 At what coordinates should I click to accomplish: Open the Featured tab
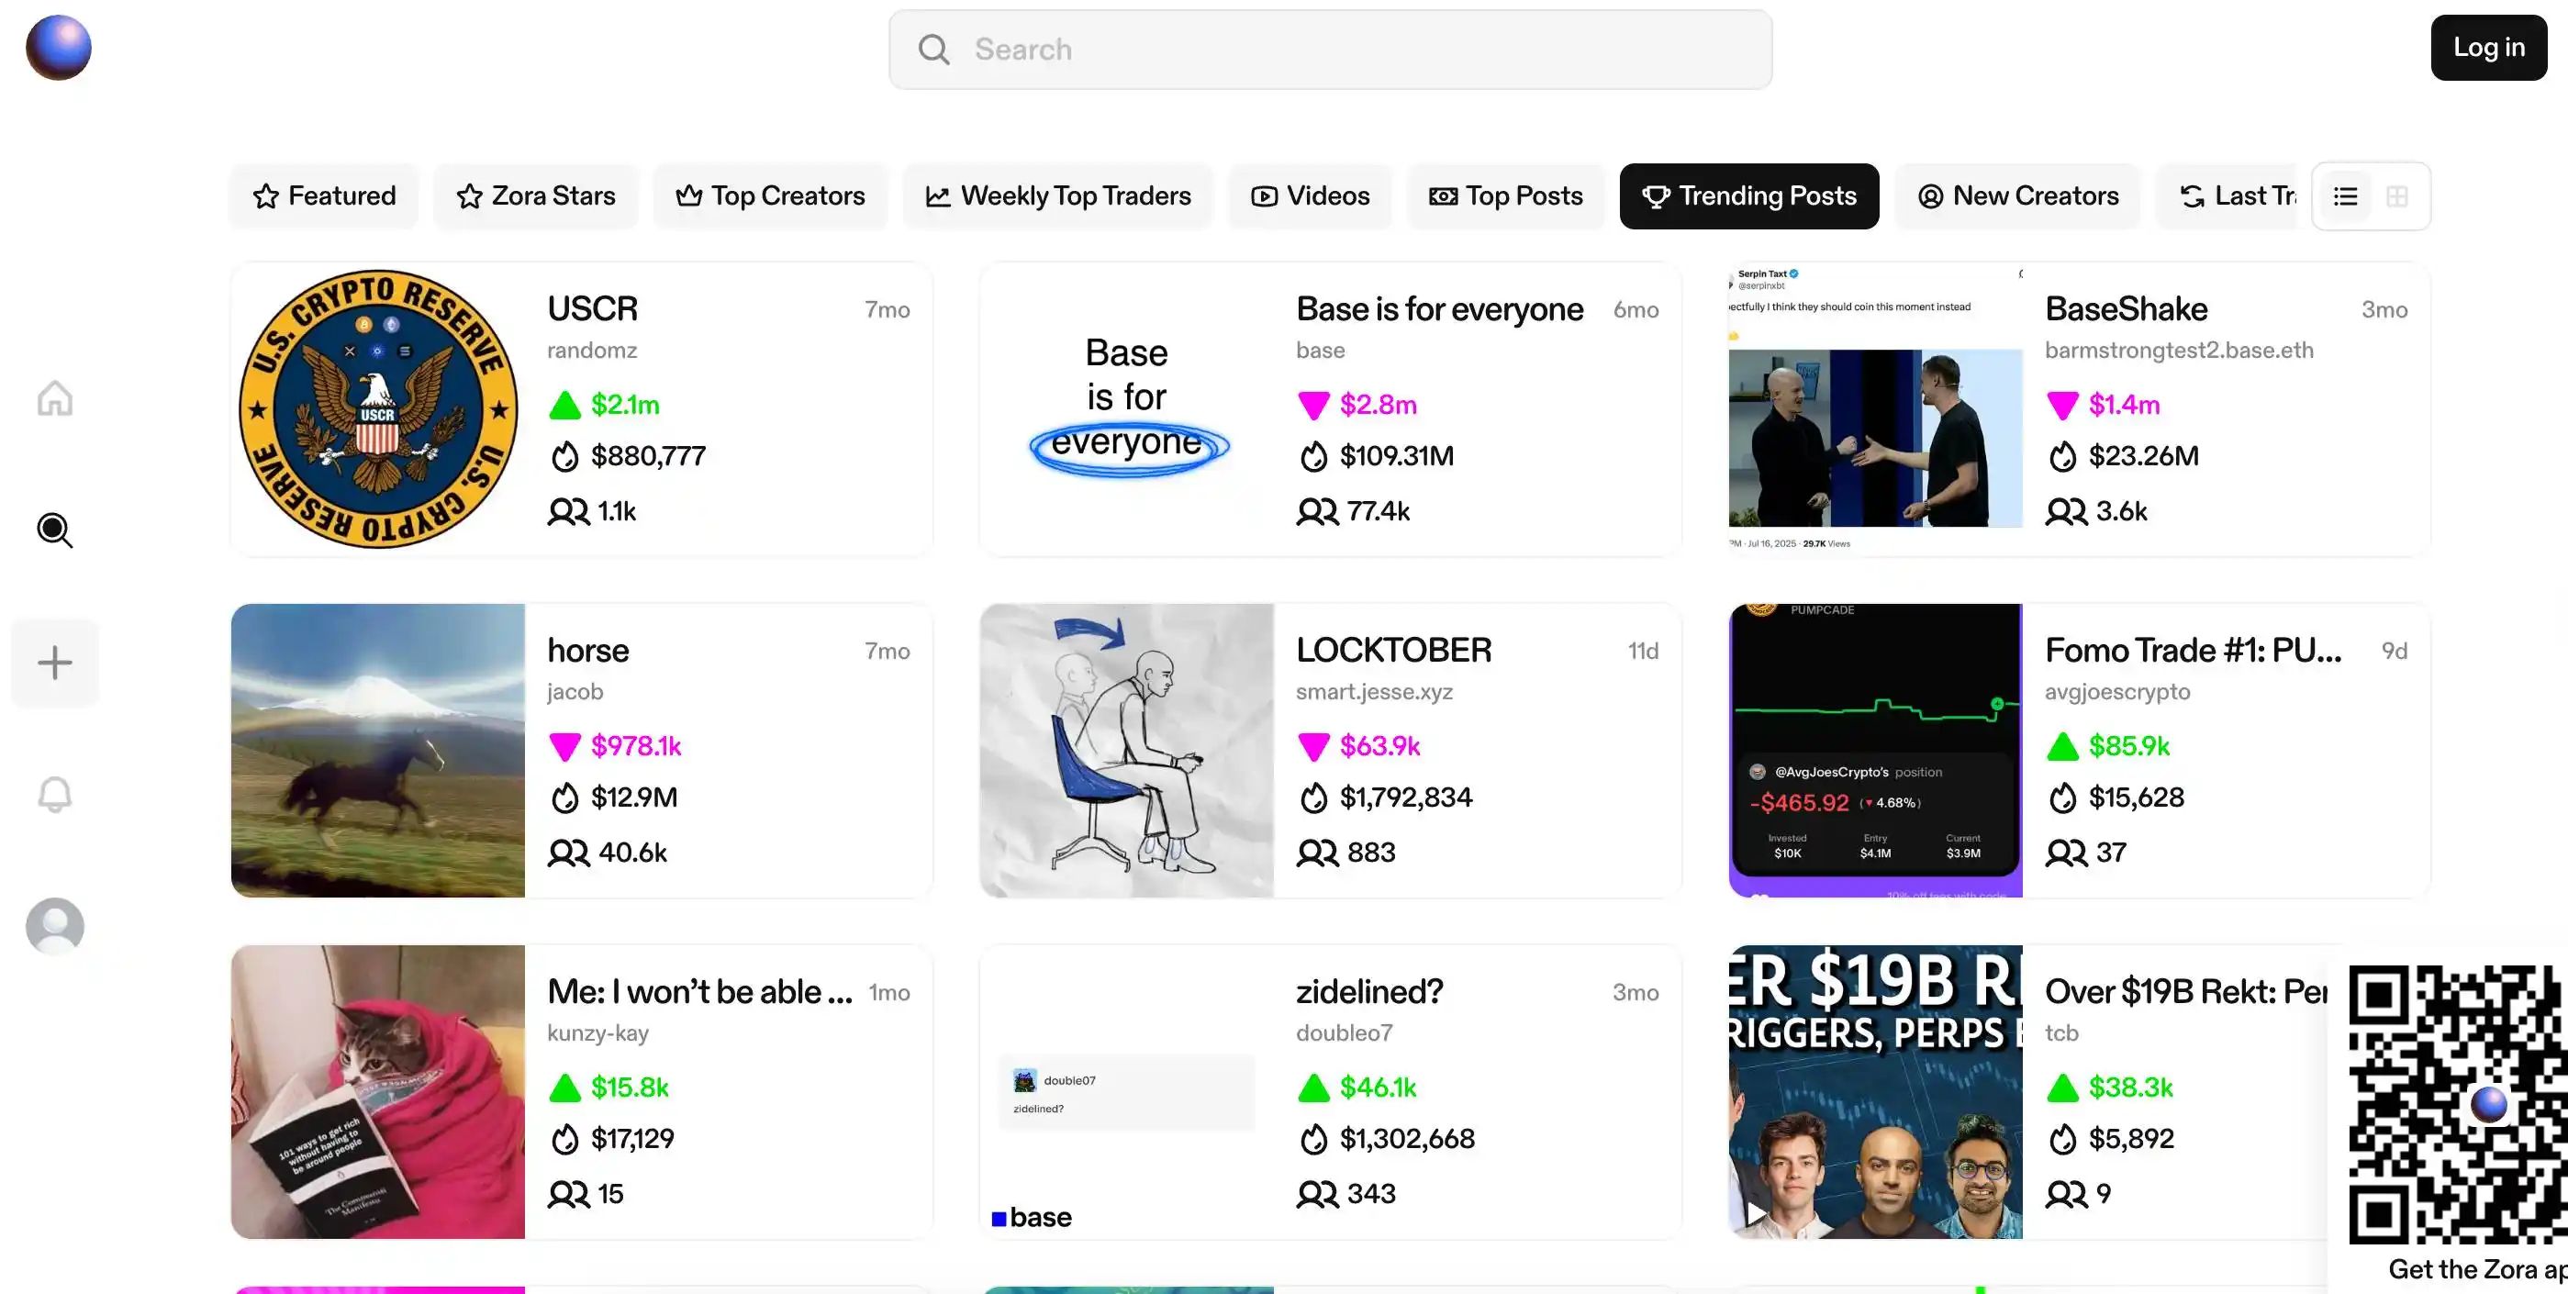point(324,196)
